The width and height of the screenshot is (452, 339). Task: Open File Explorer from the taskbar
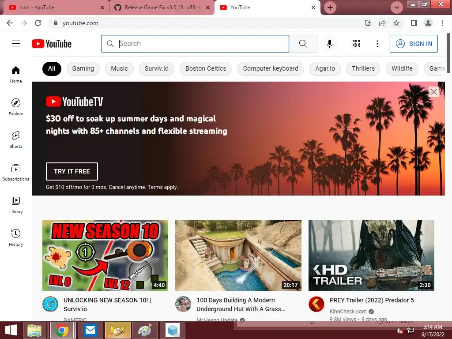pos(34,330)
